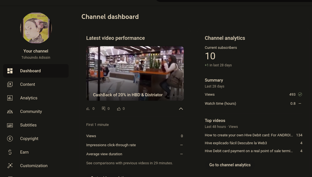Click the Tohouindo Adissin channel name
Screen dimensions: 312x177
click(x=36, y=57)
